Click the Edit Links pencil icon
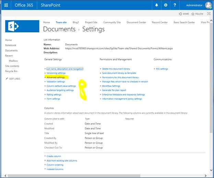214x178 pixels. pos(7,79)
